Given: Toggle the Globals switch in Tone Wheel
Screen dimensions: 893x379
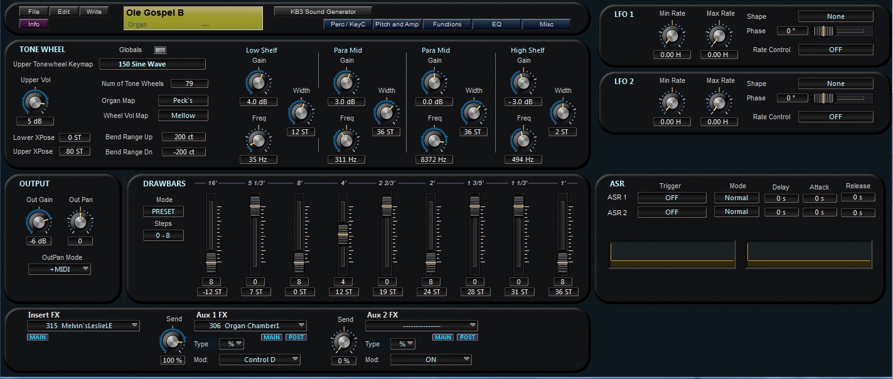Looking at the screenshot, I should (160, 50).
